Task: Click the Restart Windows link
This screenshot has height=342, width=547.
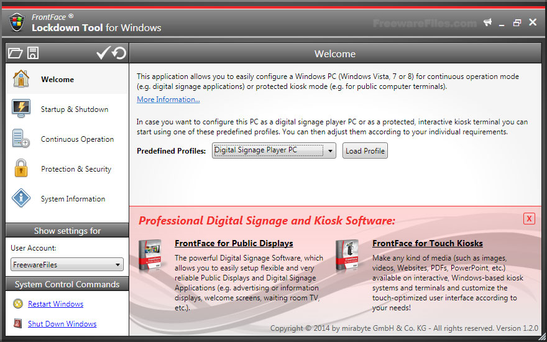Action: click(x=56, y=304)
